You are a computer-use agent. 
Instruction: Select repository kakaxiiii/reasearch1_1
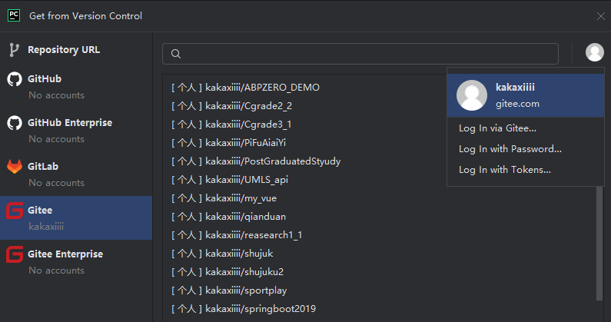point(237,235)
